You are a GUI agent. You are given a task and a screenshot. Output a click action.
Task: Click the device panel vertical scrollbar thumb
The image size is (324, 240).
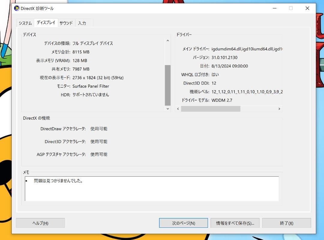(x=168, y=85)
